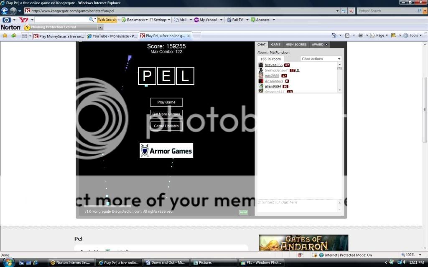Click the Windows Start orb

pyautogui.click(x=8, y=262)
